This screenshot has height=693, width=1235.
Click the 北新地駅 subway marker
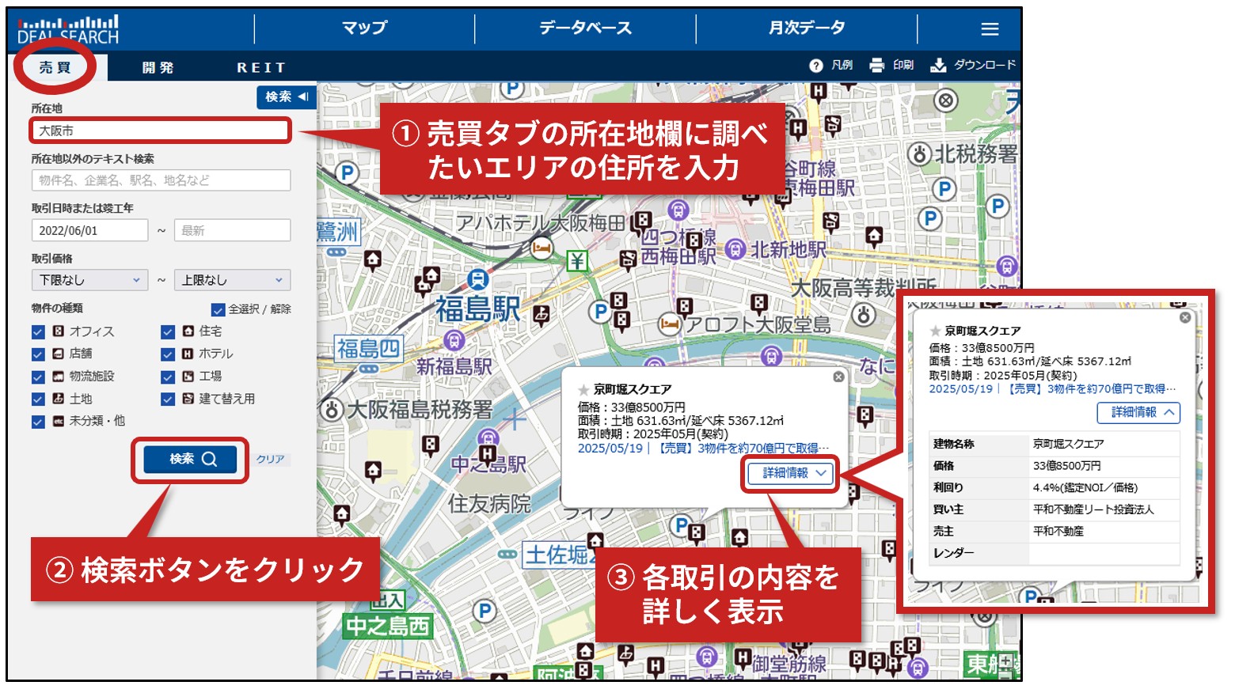(735, 249)
